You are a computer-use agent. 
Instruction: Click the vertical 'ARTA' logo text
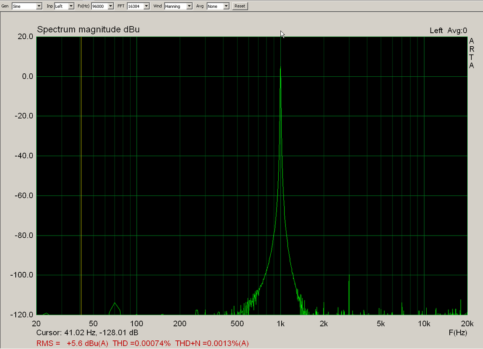click(x=471, y=53)
